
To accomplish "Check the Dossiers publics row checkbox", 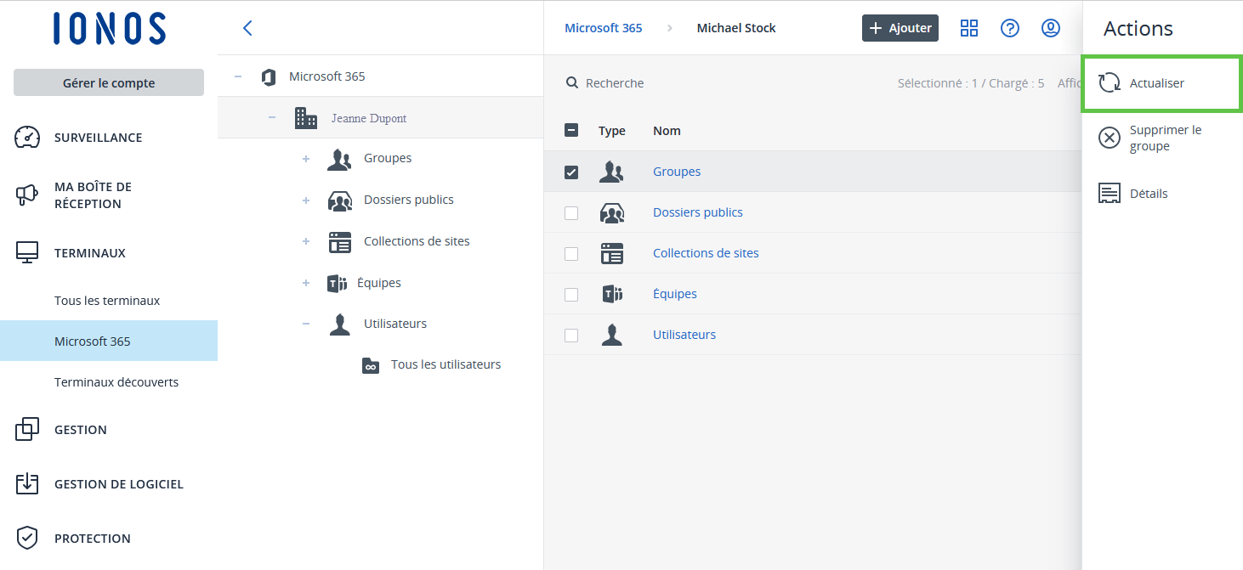I will click(571, 213).
